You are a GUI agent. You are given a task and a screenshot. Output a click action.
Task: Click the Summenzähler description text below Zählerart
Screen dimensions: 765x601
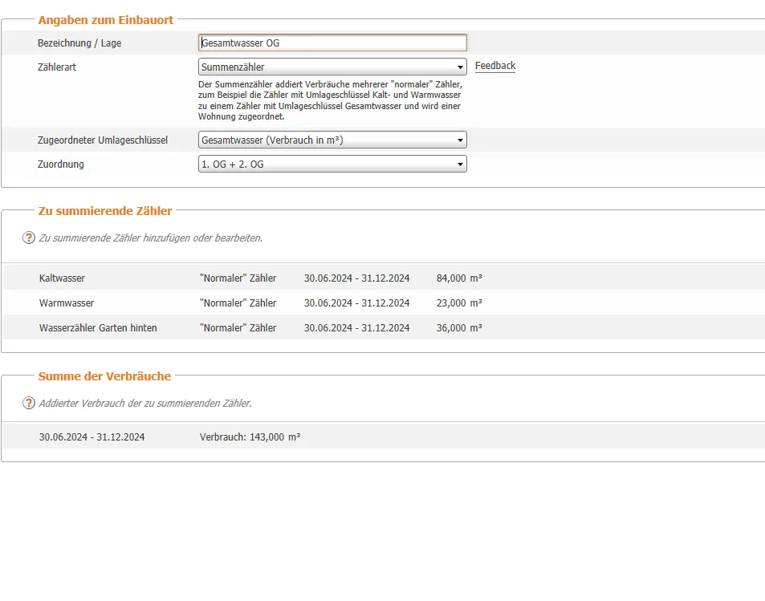pos(330,100)
